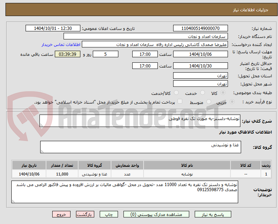Screen dimensions: 278x224
Task: Click the price validity time 17:00 field
Action: pos(145,66)
